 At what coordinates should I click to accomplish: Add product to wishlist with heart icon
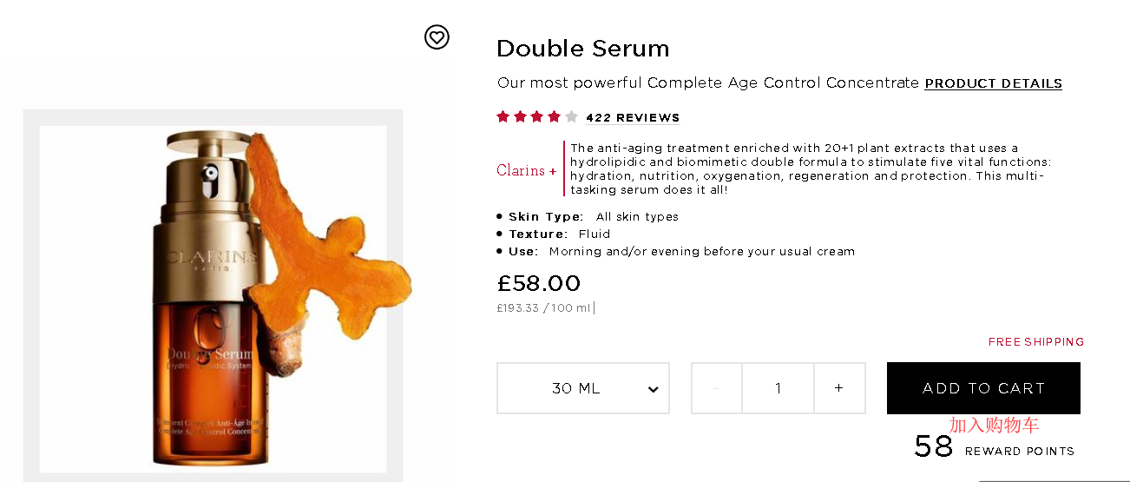(437, 36)
